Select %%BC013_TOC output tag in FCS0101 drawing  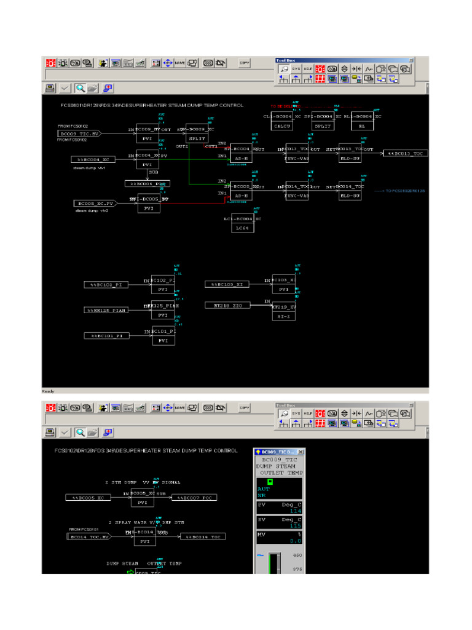pyautogui.click(x=406, y=153)
